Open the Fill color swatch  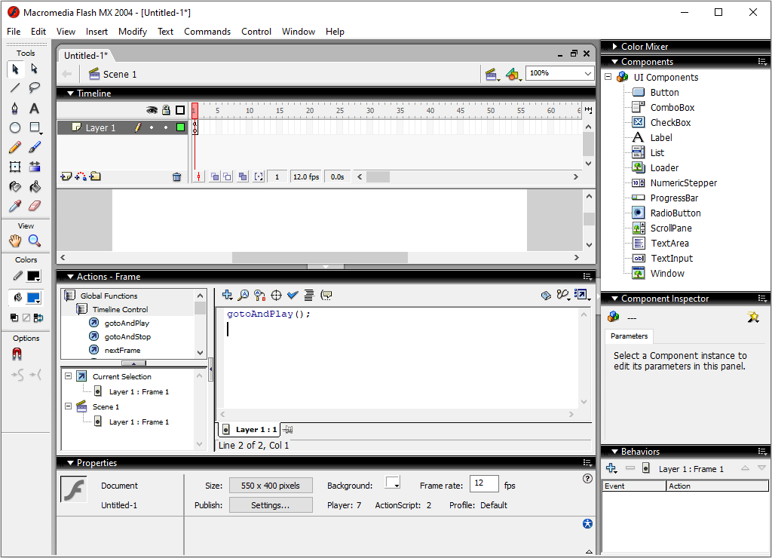(x=33, y=298)
